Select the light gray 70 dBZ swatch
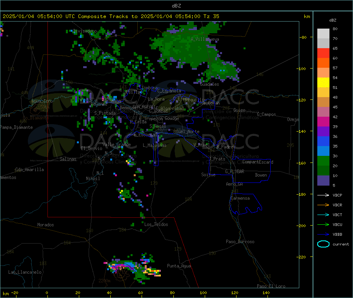This screenshot has height=298, width=353. click(323, 34)
